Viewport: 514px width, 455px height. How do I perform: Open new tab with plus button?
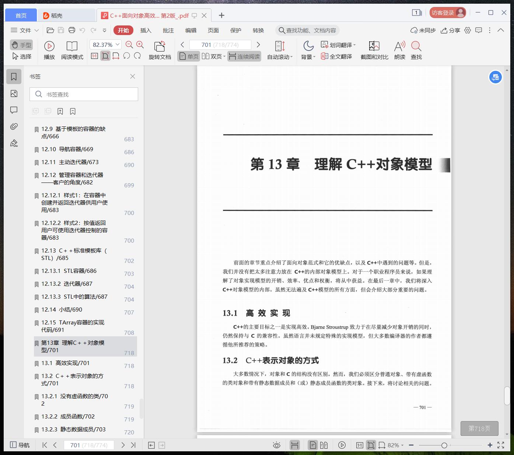(x=221, y=15)
